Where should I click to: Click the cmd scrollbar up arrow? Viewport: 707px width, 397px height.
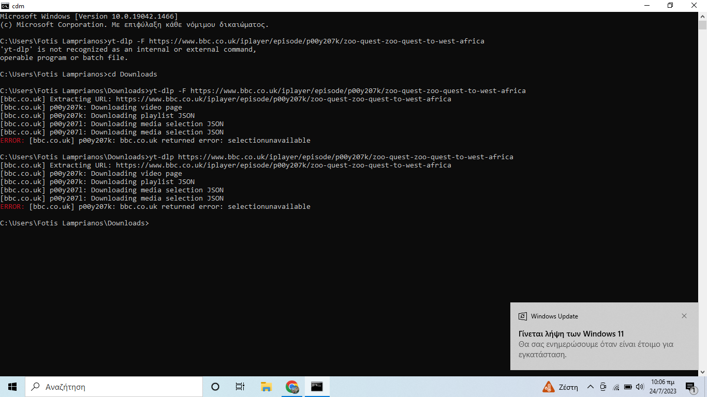pyautogui.click(x=702, y=17)
